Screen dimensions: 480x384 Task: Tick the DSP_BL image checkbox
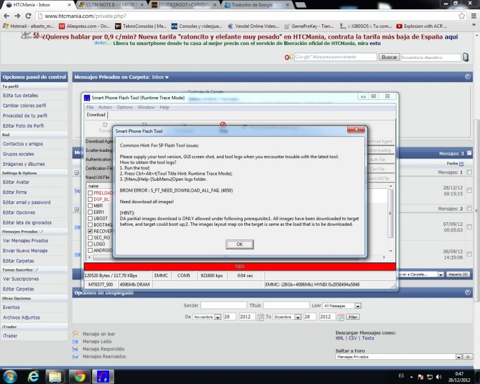click(90, 199)
